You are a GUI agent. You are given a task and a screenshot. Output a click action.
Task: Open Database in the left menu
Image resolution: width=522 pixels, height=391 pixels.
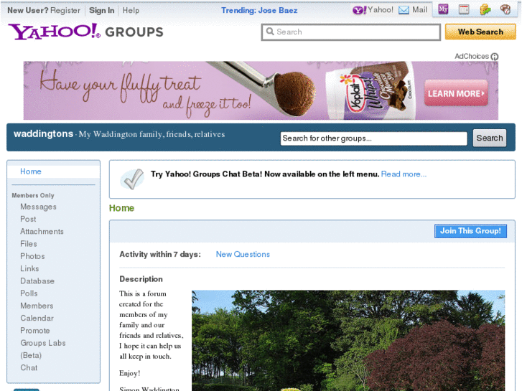pos(37,281)
